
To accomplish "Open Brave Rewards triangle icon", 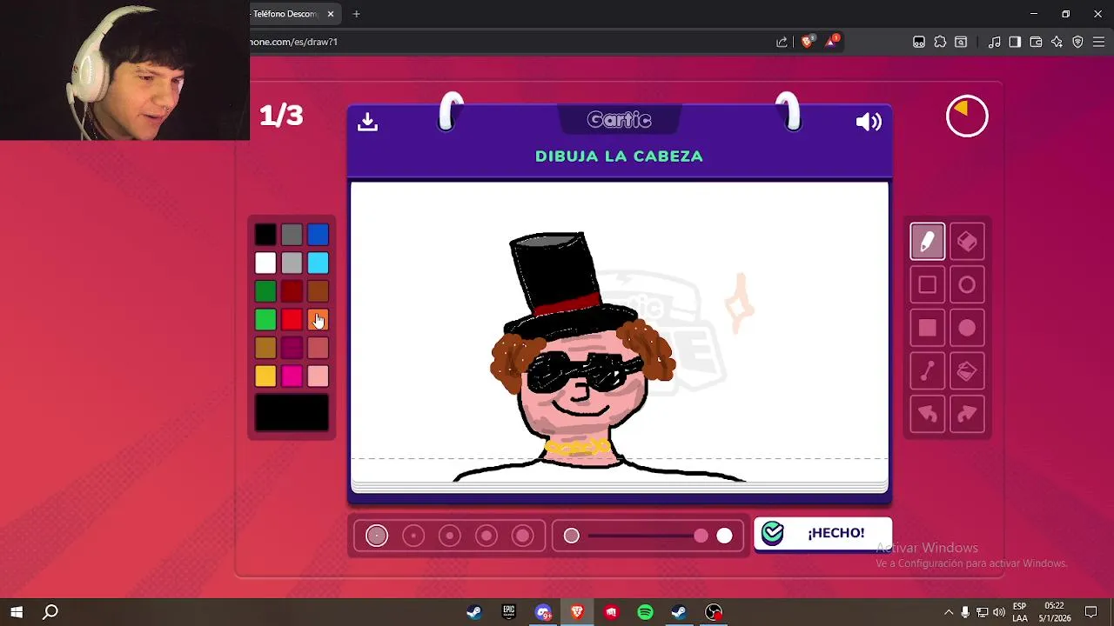I will tap(832, 42).
